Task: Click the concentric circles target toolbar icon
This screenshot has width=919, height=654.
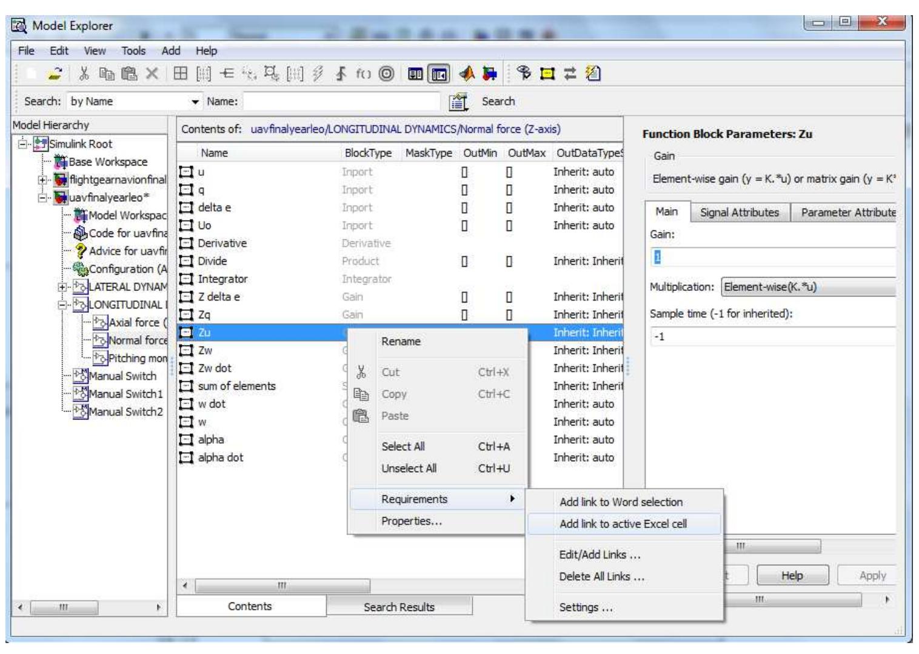Action: point(386,74)
